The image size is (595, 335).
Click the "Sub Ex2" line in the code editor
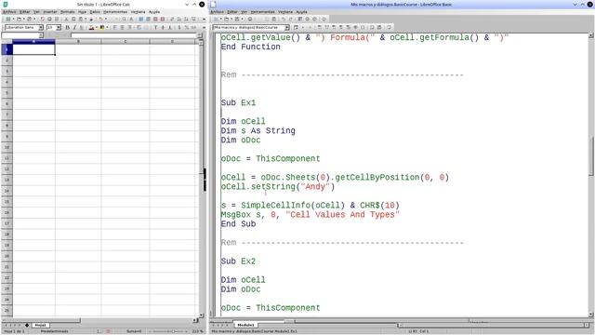(238, 261)
